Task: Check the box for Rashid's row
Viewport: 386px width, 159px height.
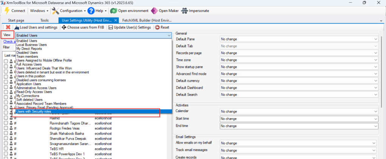Action: [x=6, y=118]
